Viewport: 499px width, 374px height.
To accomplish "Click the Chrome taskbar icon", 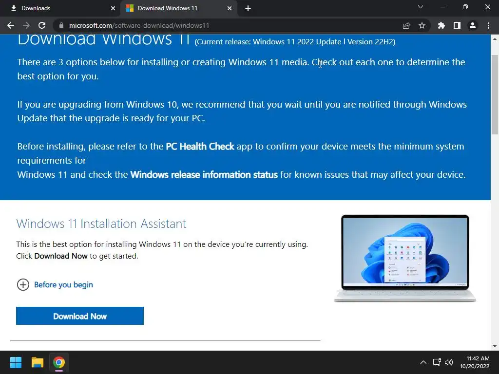I will (x=59, y=362).
